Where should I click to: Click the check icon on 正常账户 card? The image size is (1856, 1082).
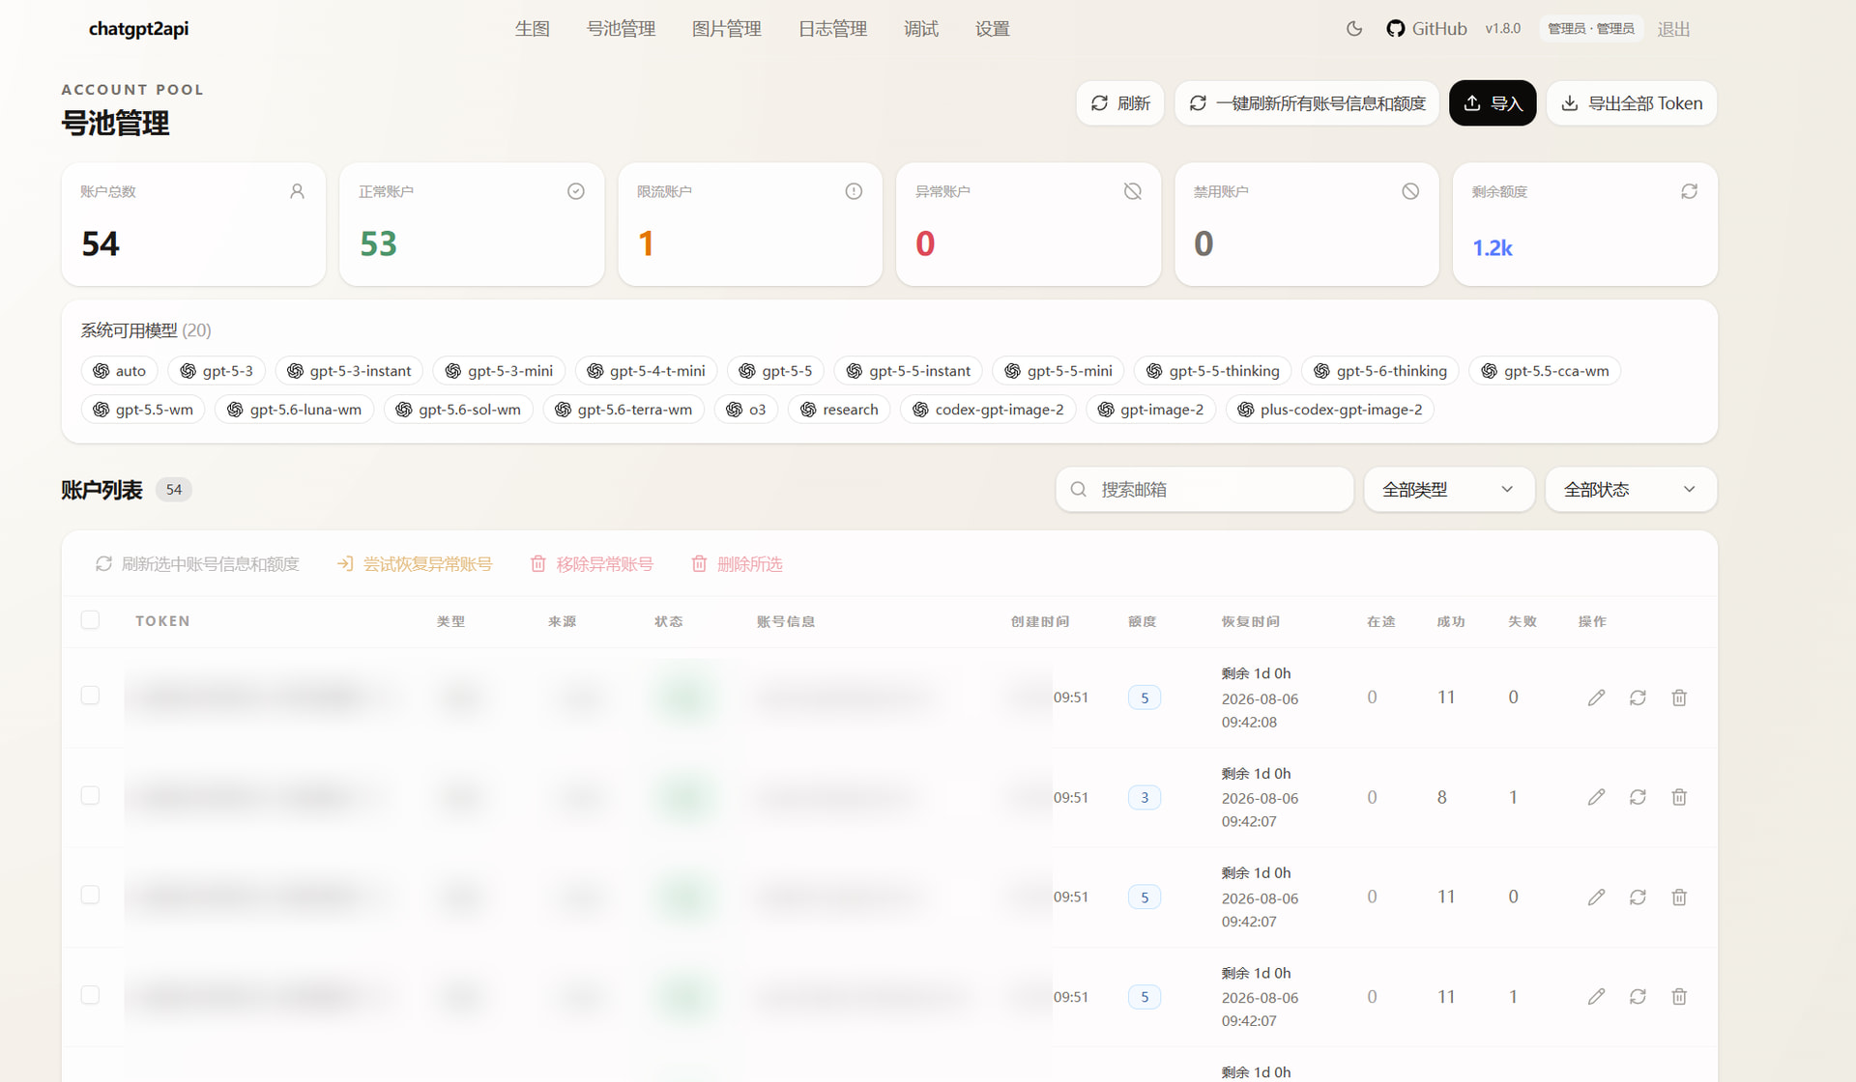coord(575,191)
